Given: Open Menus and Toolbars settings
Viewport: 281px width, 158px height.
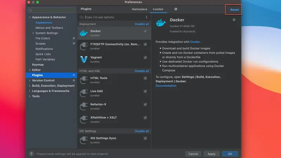Looking at the screenshot, I should [x=49, y=28].
